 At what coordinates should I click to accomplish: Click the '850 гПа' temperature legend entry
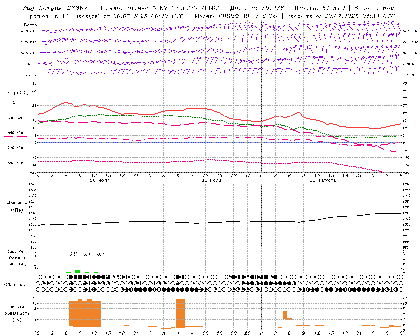coord(15,133)
